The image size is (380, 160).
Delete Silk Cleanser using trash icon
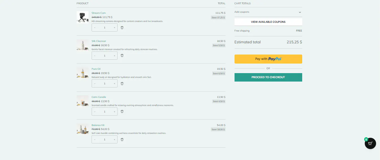pyautogui.click(x=122, y=55)
